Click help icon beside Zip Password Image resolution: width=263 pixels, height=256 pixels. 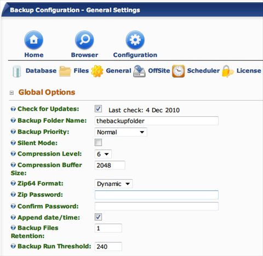coord(13,195)
